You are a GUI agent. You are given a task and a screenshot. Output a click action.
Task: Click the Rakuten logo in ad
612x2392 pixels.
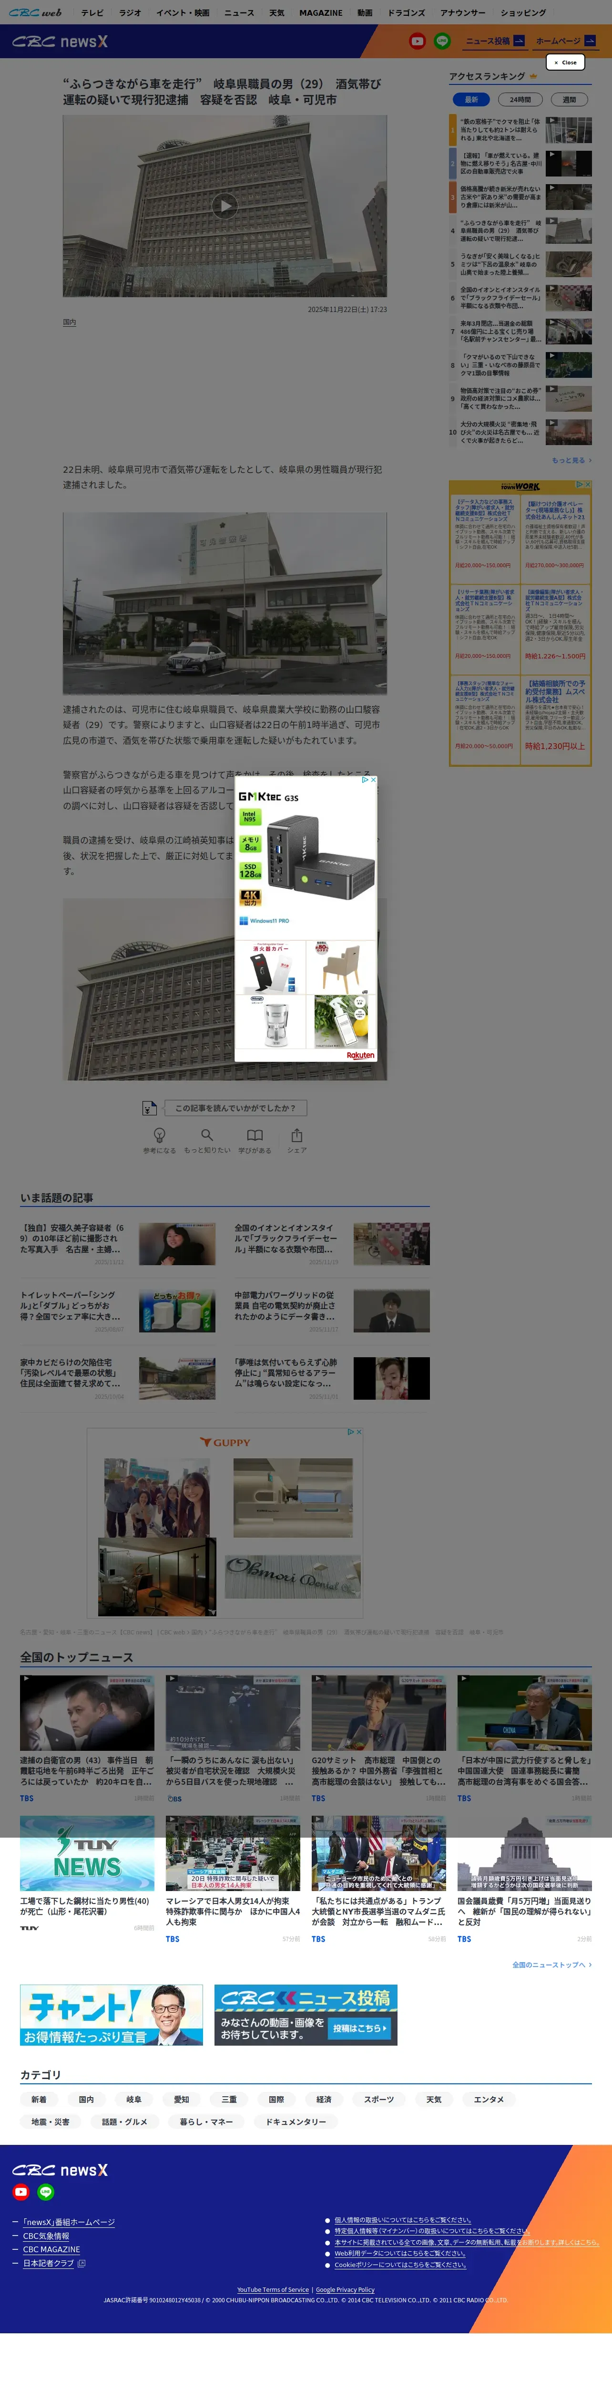point(361,1055)
